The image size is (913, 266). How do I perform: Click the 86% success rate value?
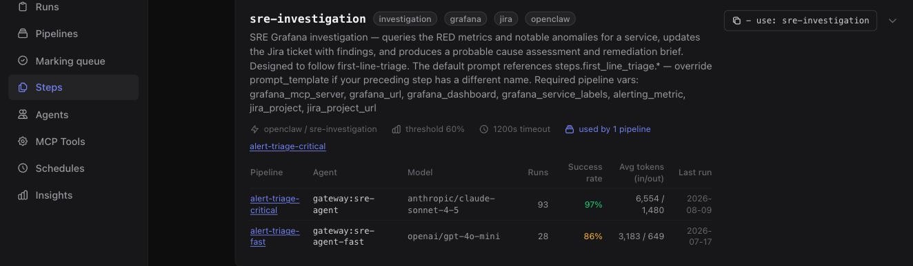pyautogui.click(x=593, y=236)
